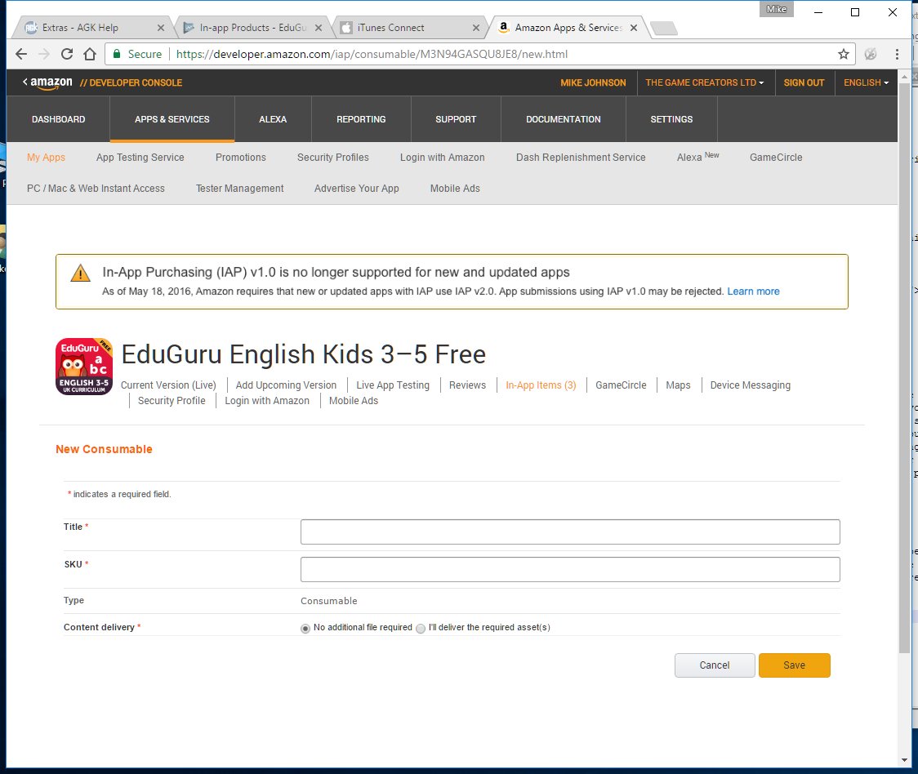Bookmark this page with the star icon
Image resolution: width=918 pixels, height=774 pixels.
click(844, 54)
